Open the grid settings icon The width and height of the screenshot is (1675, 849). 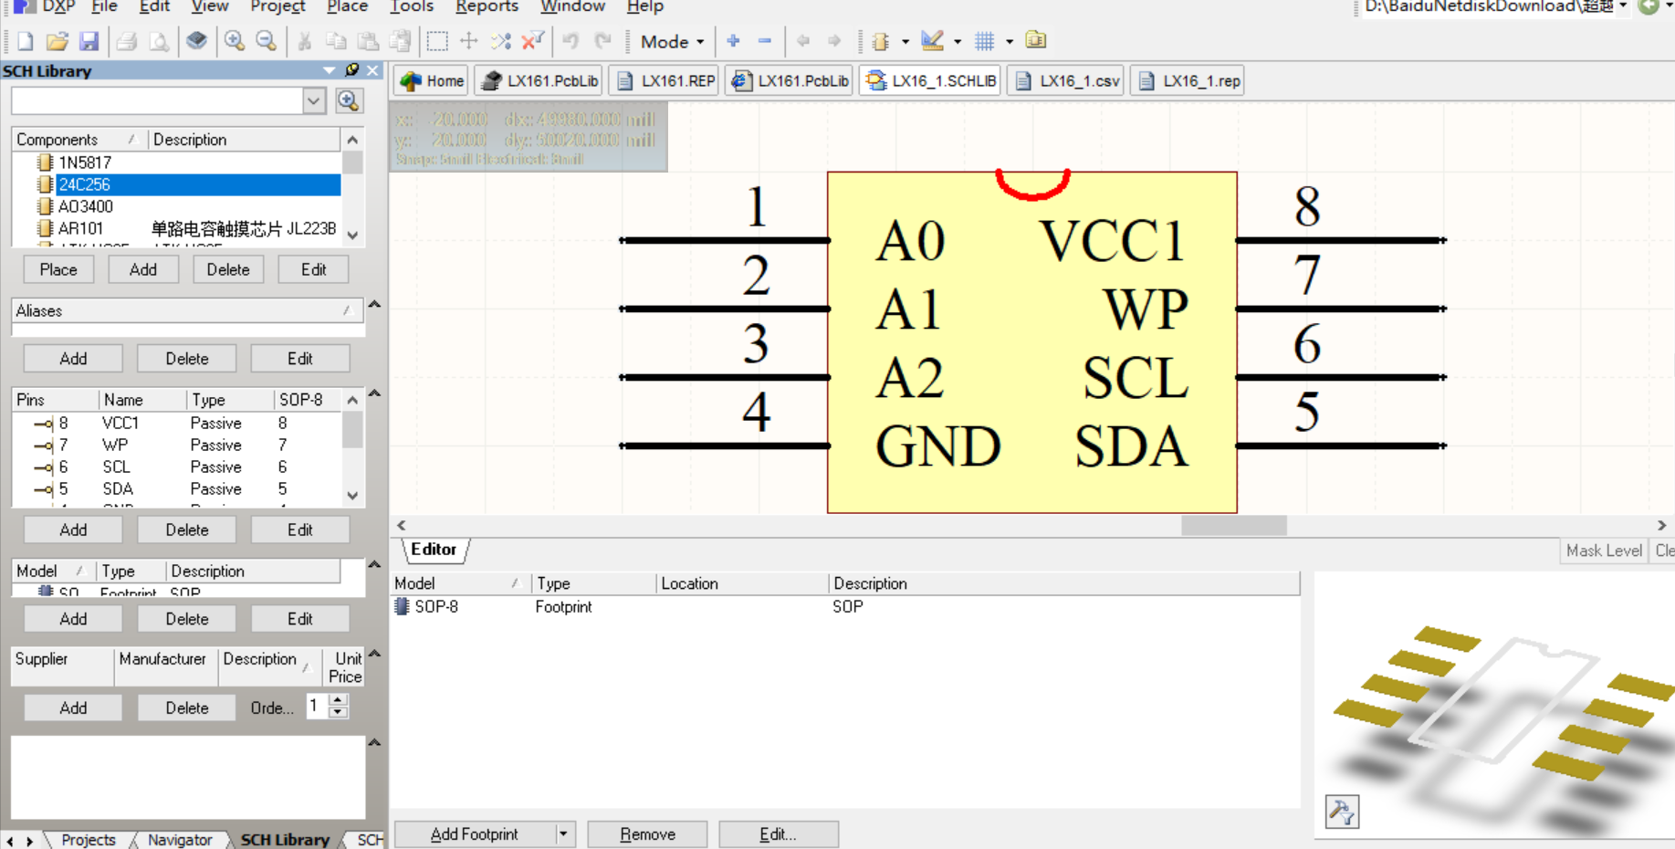point(984,41)
